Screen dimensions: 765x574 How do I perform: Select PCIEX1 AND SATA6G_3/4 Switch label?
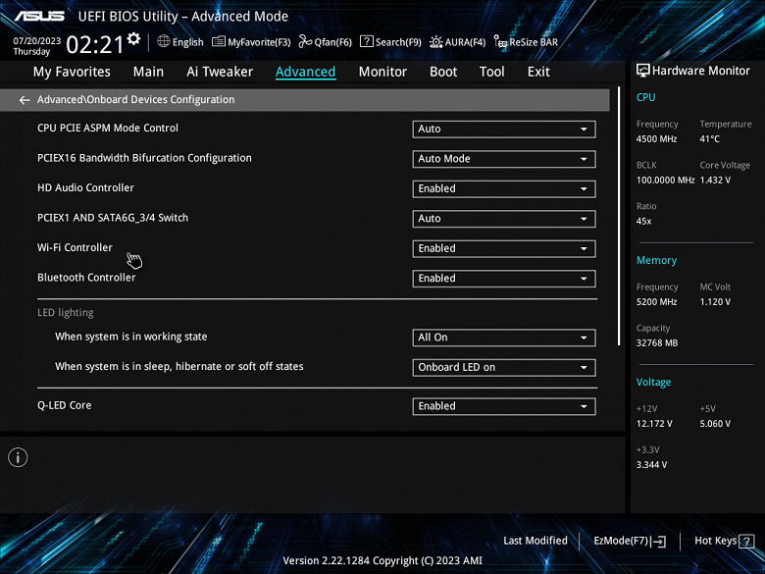(x=113, y=218)
